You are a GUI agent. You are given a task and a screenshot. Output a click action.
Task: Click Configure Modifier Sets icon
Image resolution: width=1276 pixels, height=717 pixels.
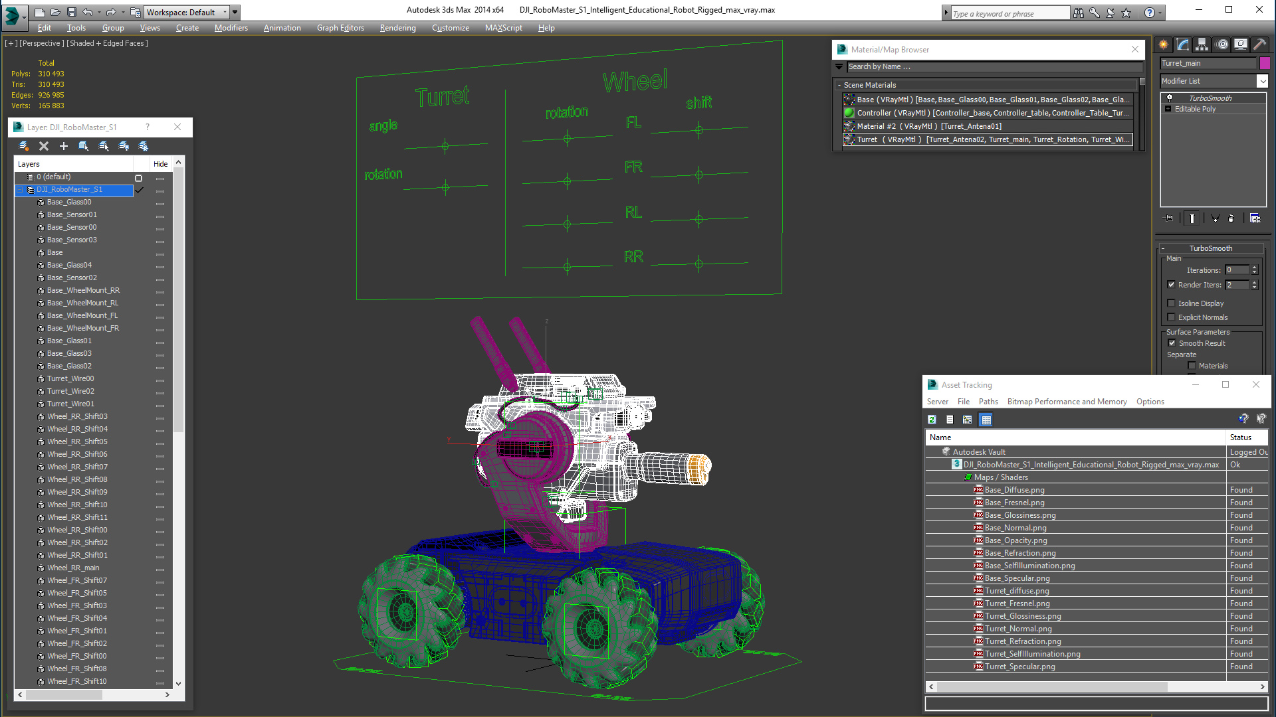[1255, 218]
